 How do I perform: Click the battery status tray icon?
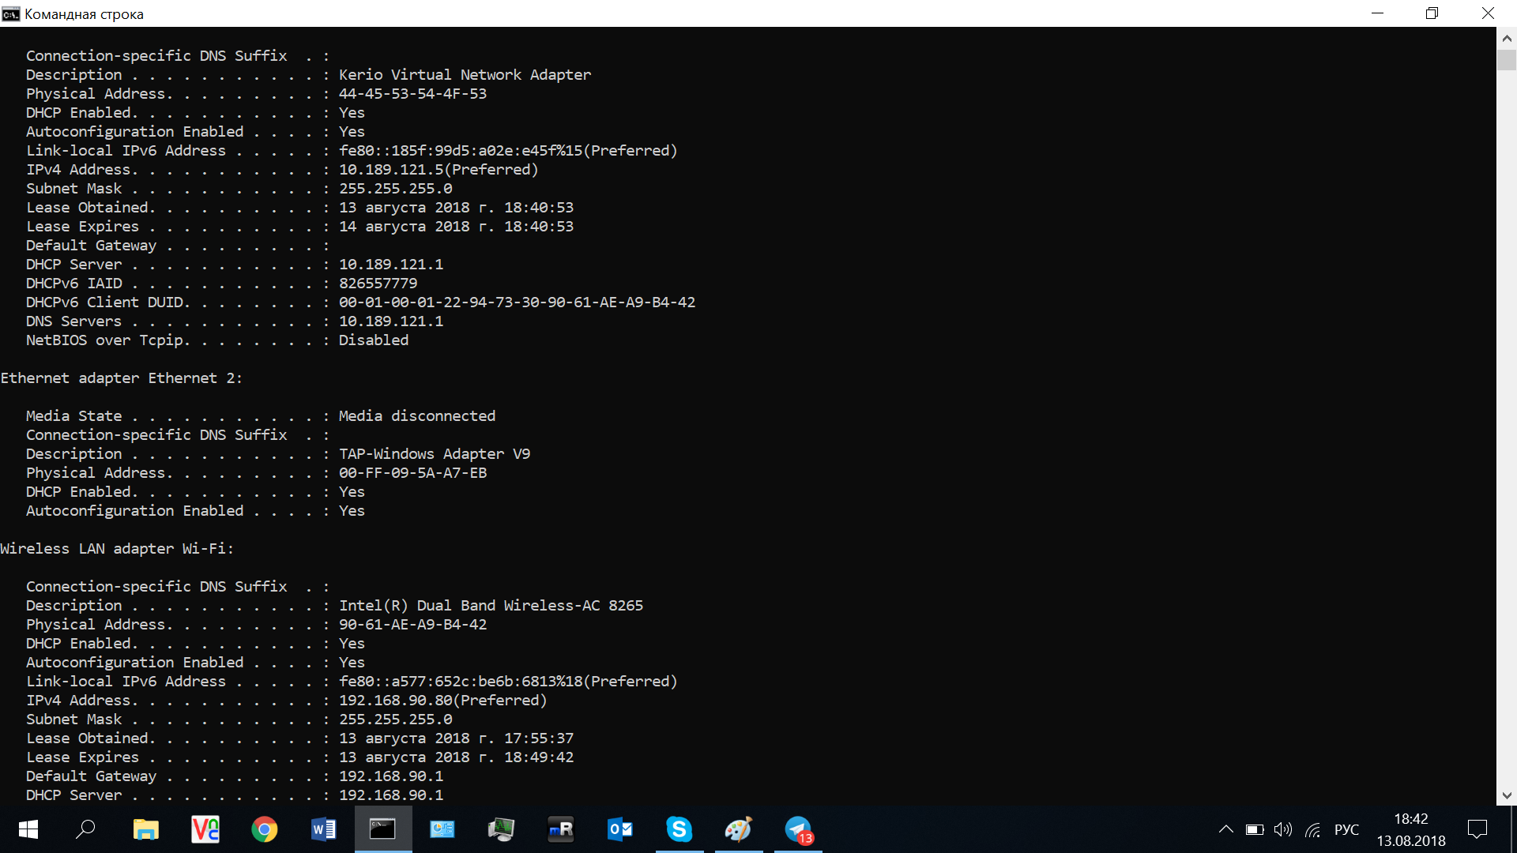coord(1255,829)
